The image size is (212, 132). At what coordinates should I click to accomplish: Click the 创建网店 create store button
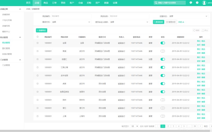(x=42, y=30)
